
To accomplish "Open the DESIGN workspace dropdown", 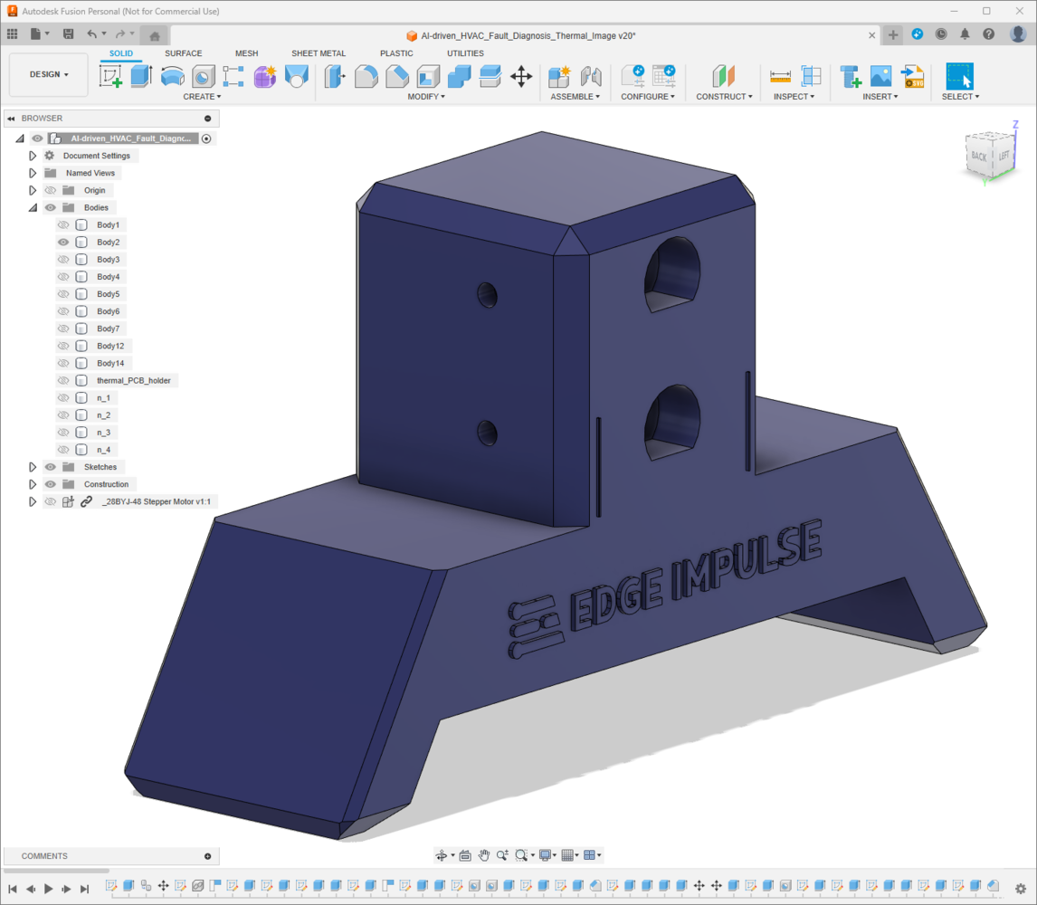I will pos(49,74).
